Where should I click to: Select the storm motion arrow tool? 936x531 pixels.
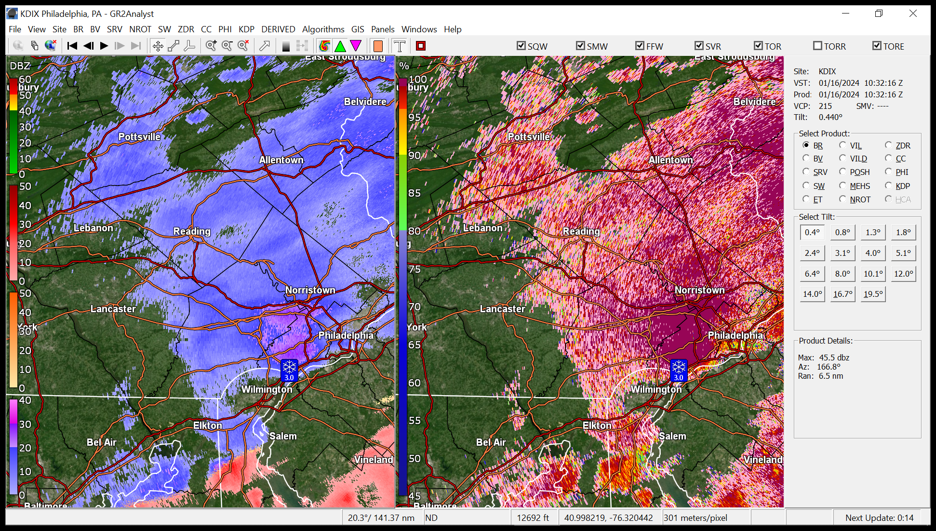(x=264, y=46)
